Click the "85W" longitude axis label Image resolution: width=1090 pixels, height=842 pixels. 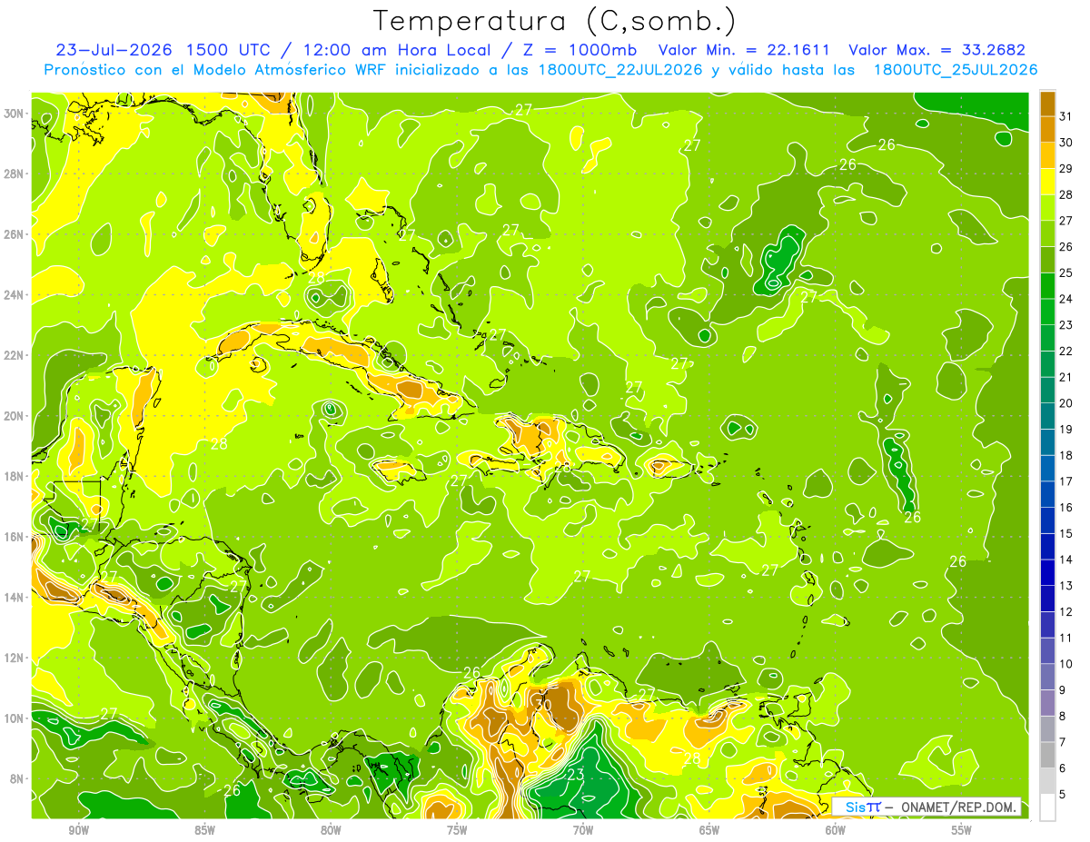(x=204, y=830)
